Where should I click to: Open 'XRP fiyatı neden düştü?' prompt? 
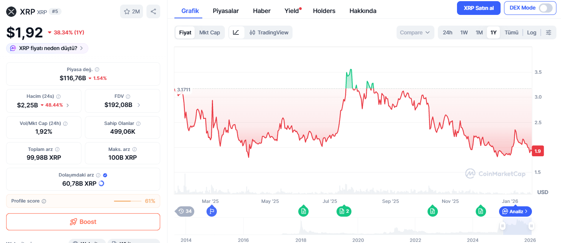pyautogui.click(x=47, y=48)
